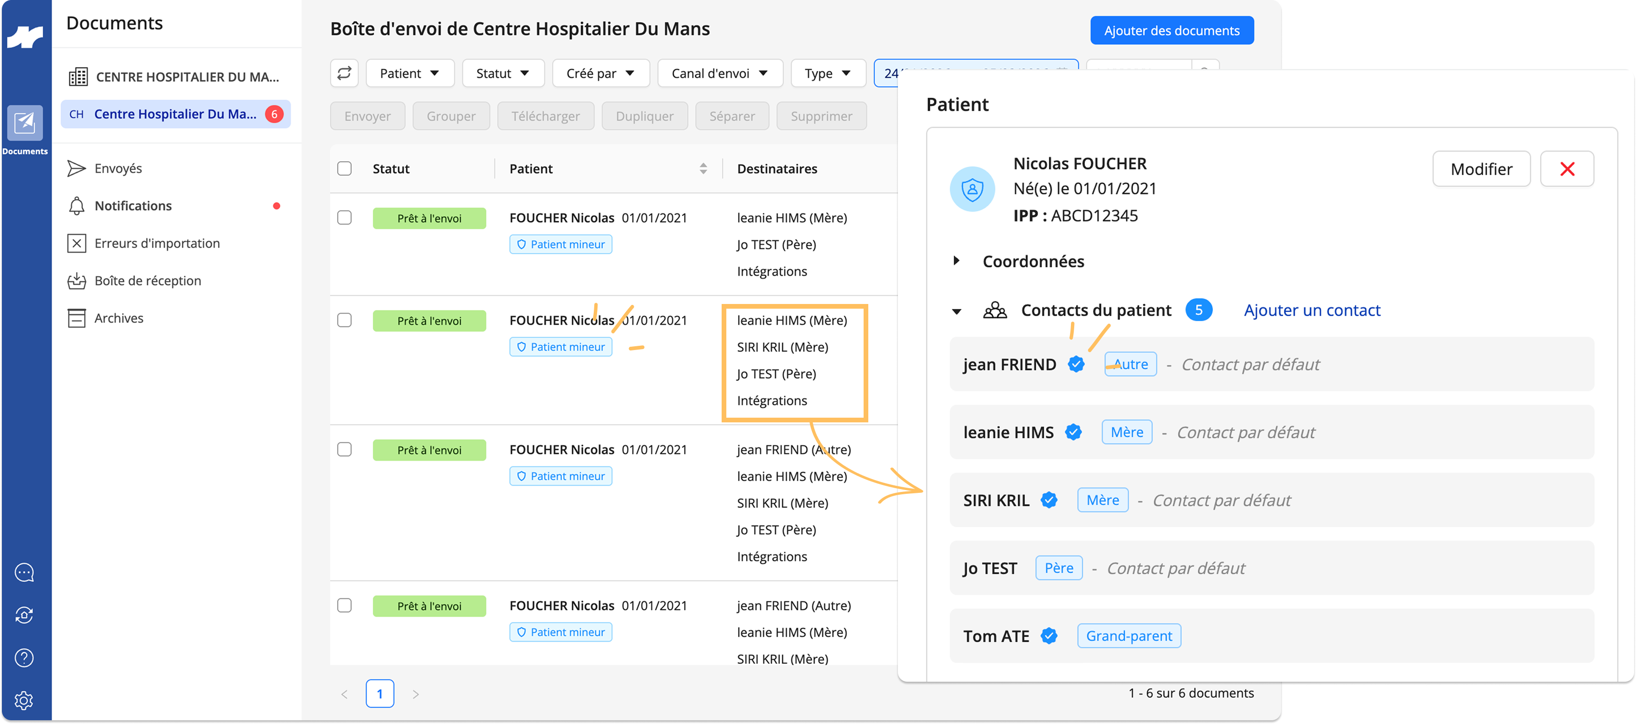Screen dimensions: 1636x724
Task: Open the chat support icon
Action: click(x=24, y=572)
